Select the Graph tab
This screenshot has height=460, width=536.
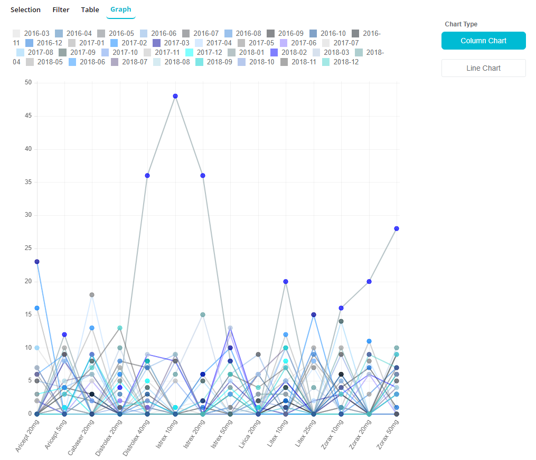click(x=121, y=9)
